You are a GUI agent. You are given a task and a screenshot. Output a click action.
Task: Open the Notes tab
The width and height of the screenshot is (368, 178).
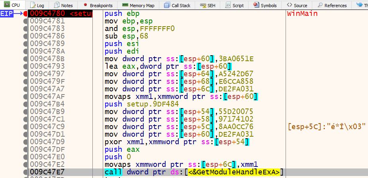63,5
